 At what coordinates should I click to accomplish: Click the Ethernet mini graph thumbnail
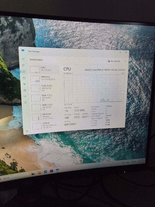pyautogui.click(x=37, y=117)
